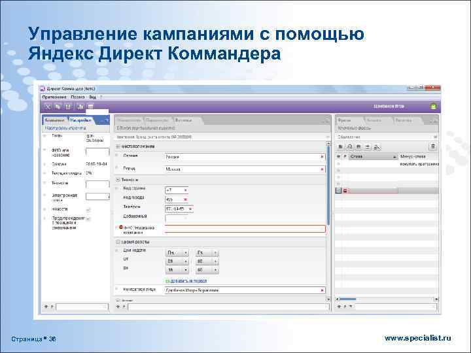The height and width of the screenshot is (353, 471).
Task: Click the third icon in phrases panel toolbar
Action: coord(358,147)
